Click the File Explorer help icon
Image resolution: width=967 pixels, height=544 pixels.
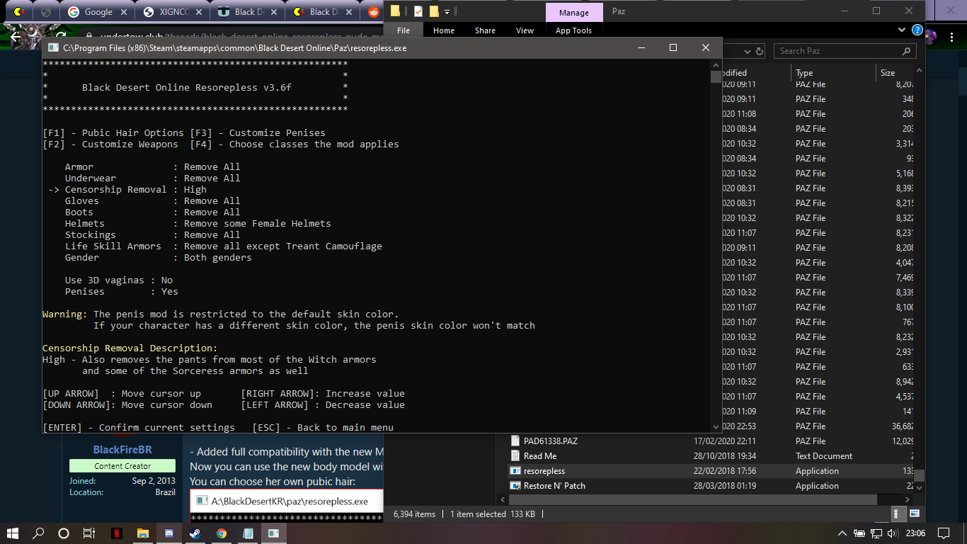point(917,30)
